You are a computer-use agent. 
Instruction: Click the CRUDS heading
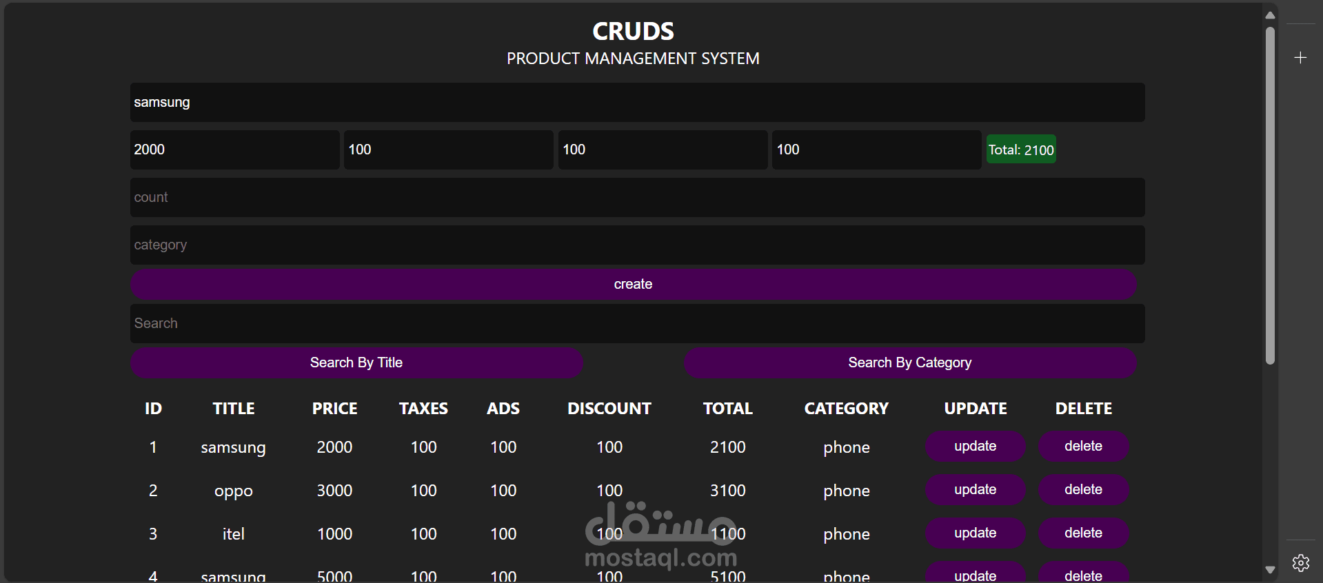[x=633, y=31]
